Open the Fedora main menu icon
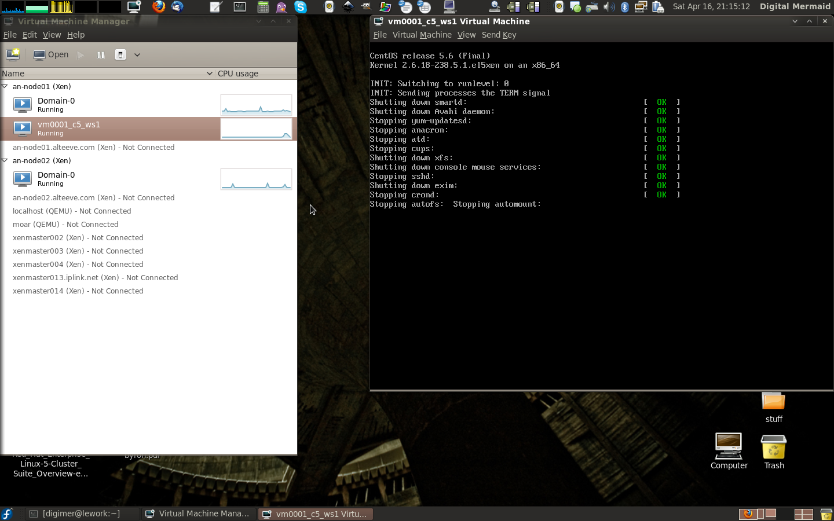 7,513
